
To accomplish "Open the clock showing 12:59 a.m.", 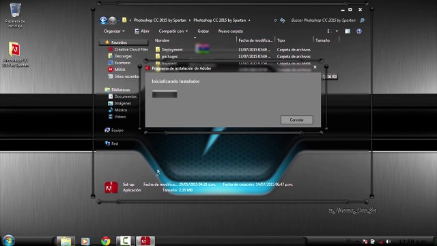I will [412, 241].
